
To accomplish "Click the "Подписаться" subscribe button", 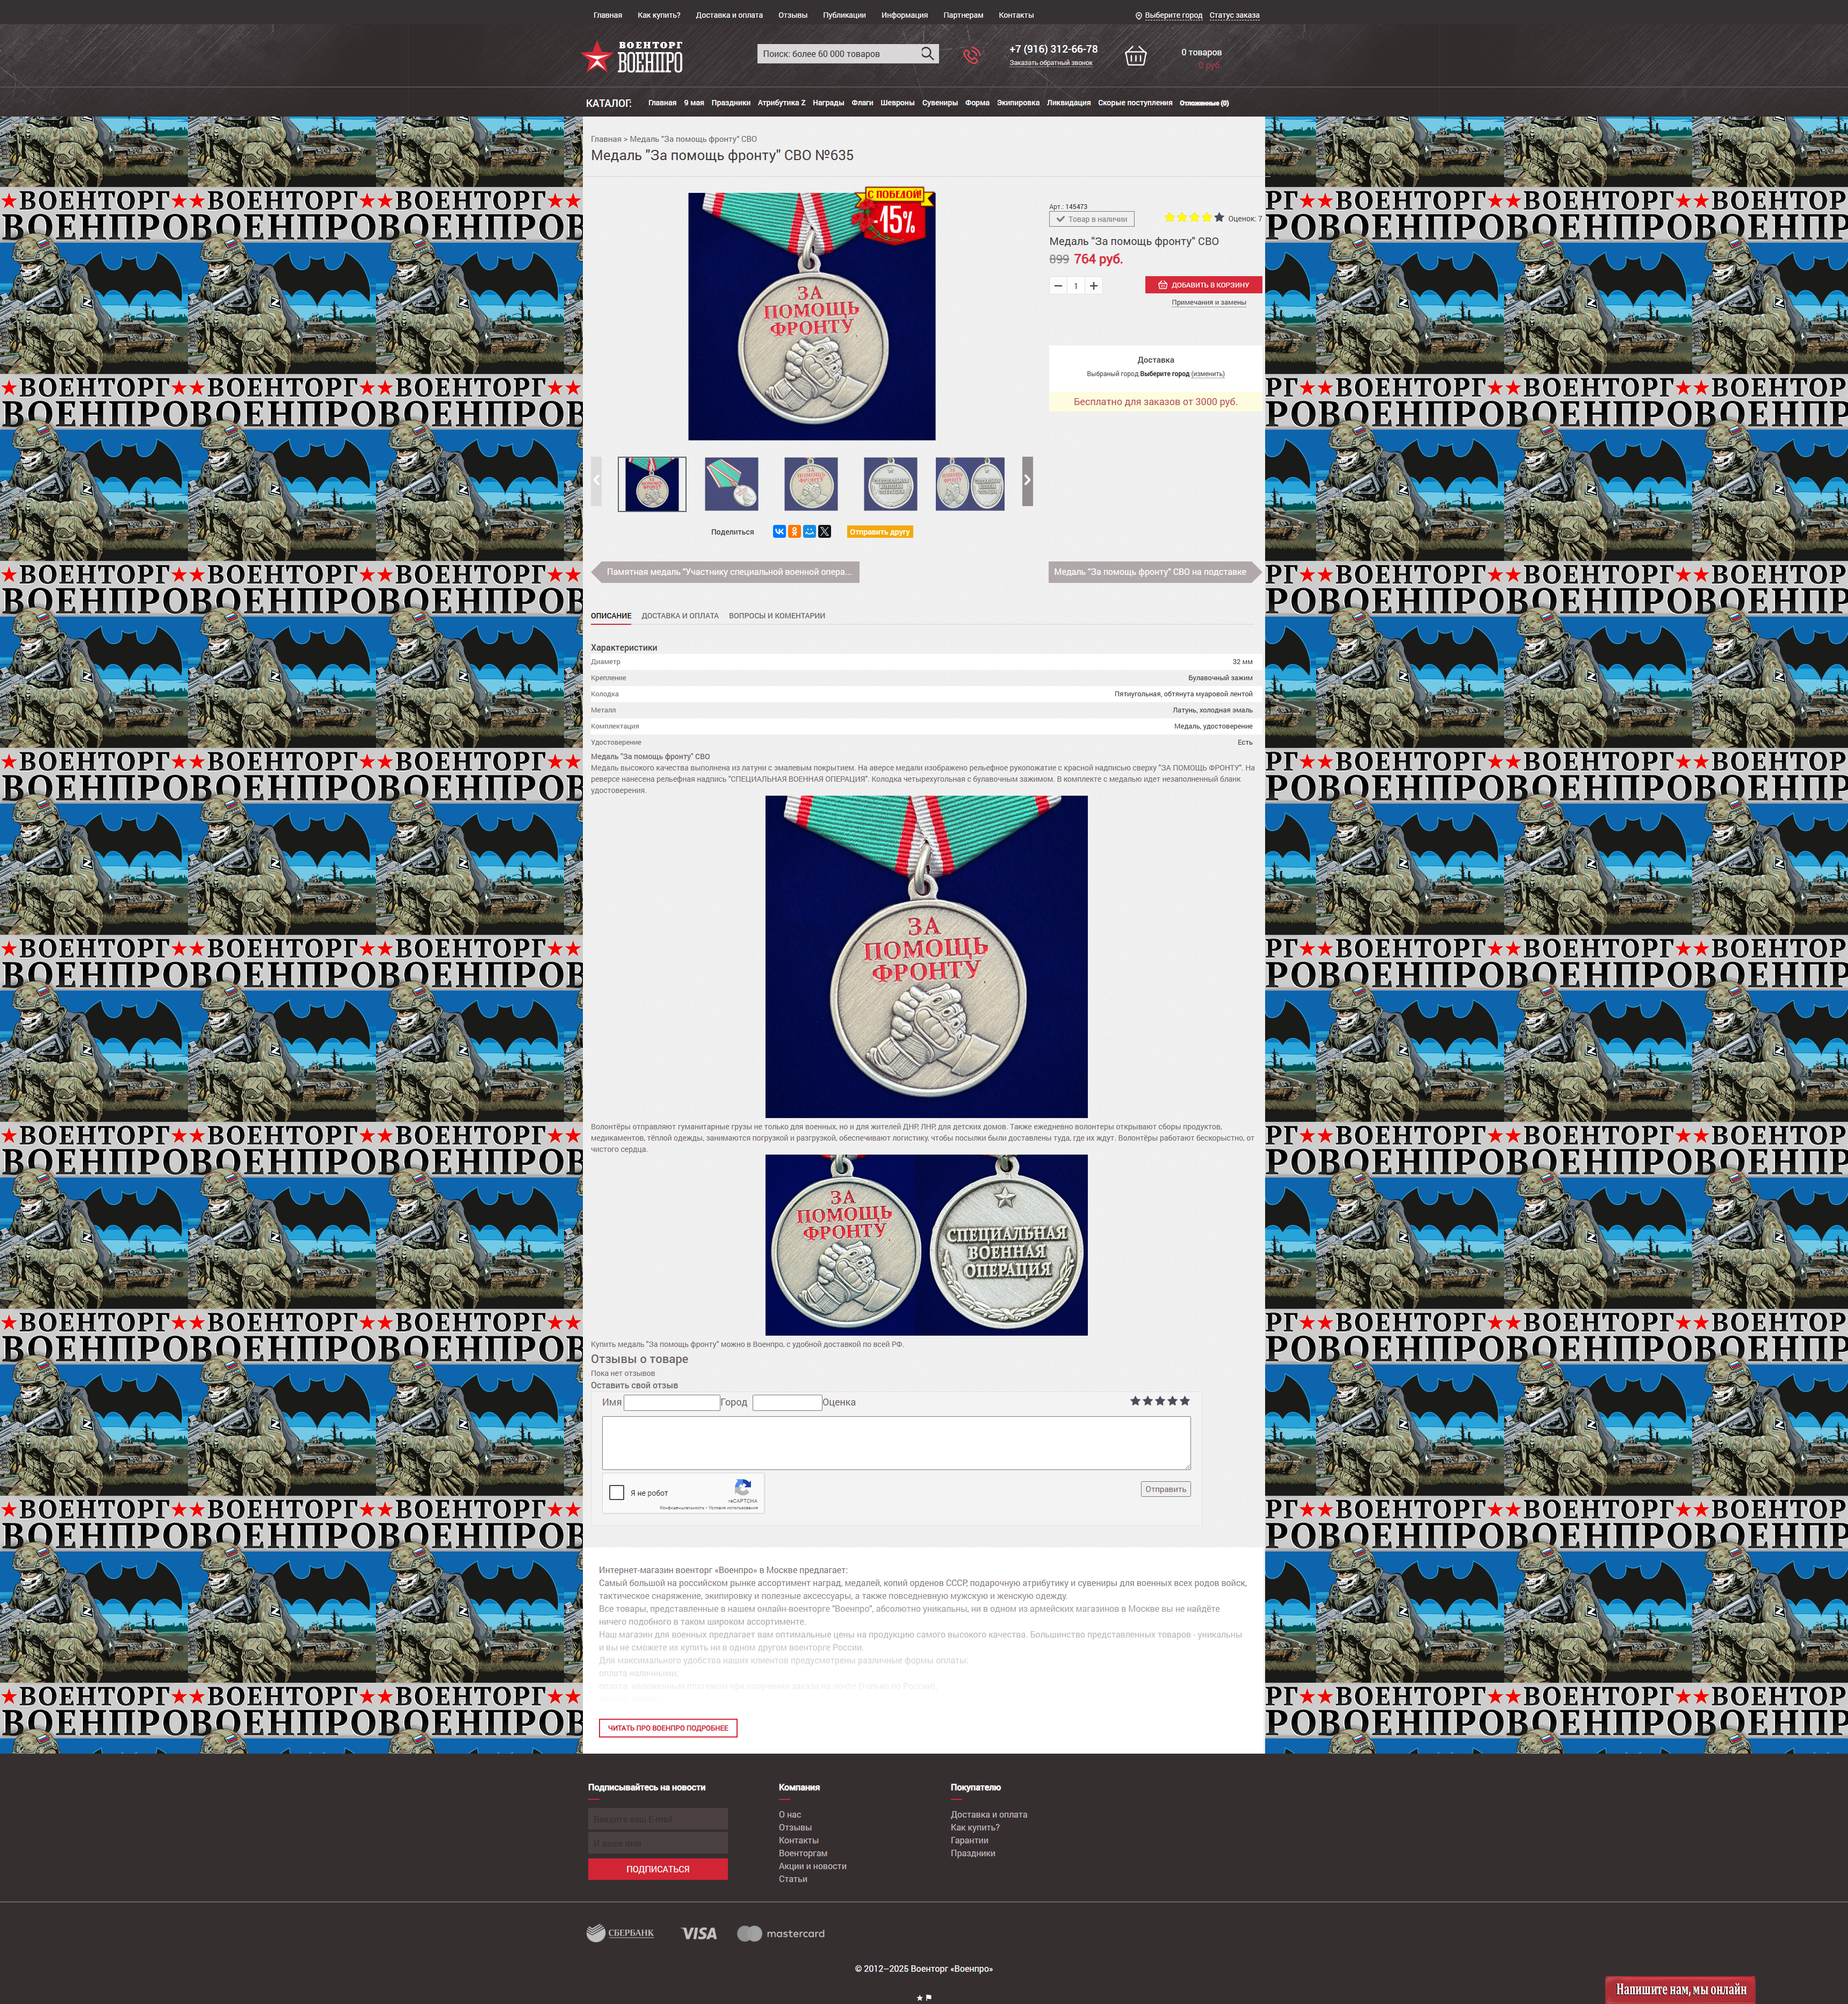I will pyautogui.click(x=657, y=1869).
